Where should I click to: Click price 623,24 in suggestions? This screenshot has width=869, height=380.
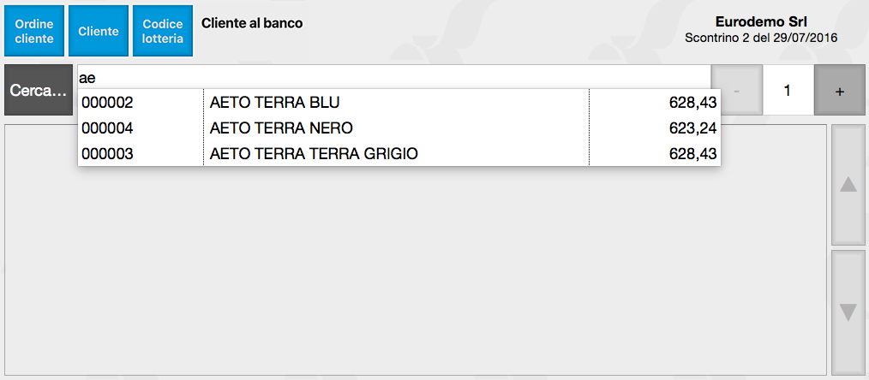[x=692, y=128]
